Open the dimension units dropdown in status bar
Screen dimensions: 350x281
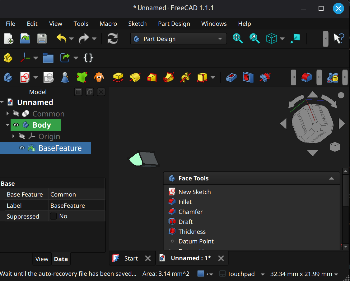pos(336,274)
